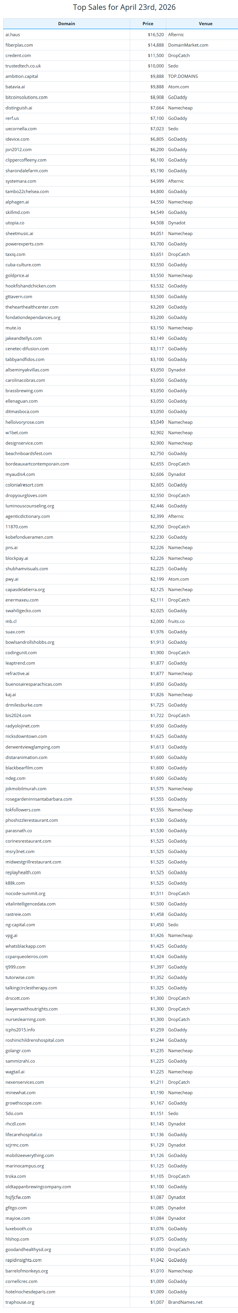Open the ai.haus domain link
The width and height of the screenshot is (238, 1313).
[13, 35]
